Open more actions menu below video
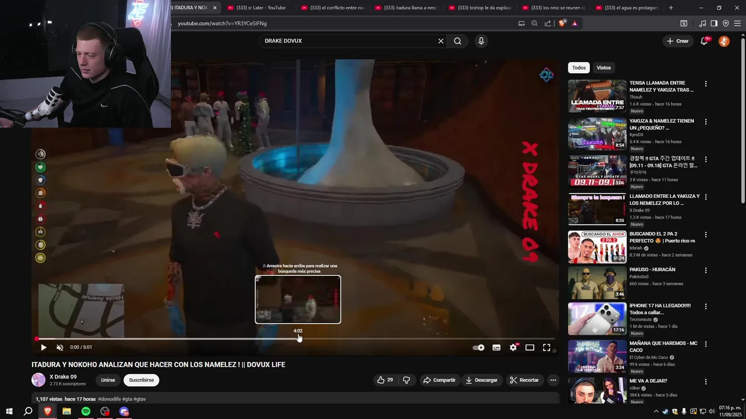 point(553,380)
